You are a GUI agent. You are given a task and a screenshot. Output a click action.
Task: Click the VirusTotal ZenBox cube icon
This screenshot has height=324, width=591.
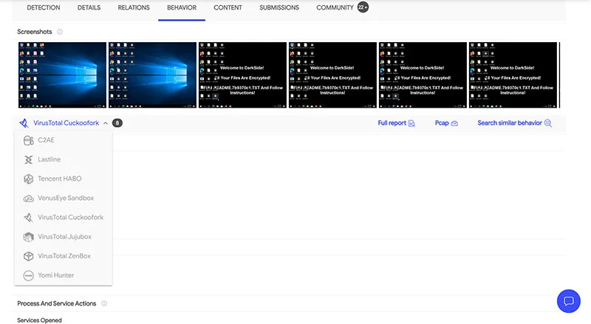coord(29,256)
